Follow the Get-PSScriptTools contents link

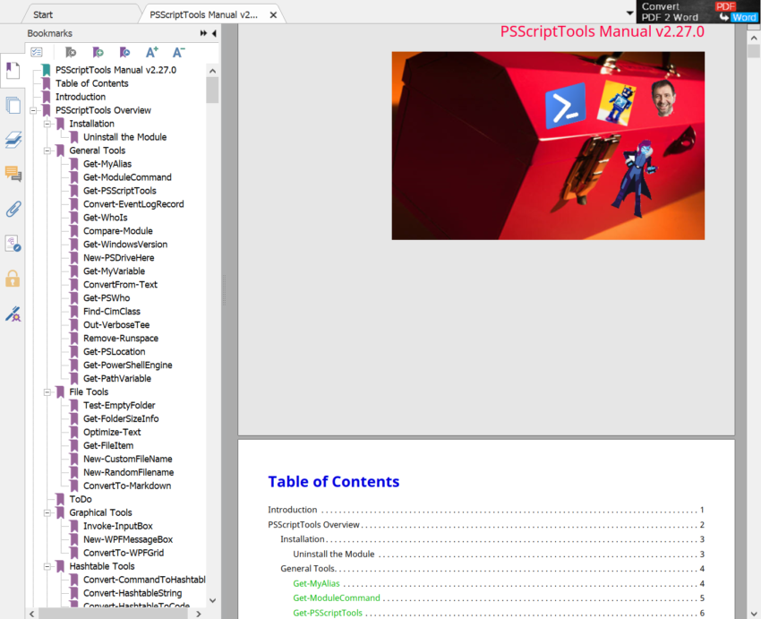point(328,613)
